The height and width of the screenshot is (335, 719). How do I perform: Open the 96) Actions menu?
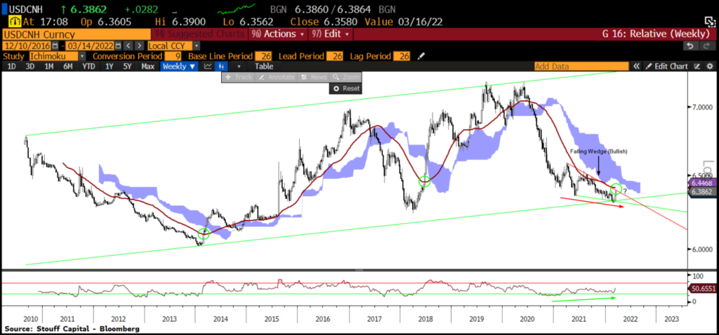[278, 34]
